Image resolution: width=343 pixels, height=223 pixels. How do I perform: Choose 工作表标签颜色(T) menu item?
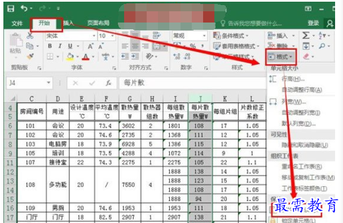tap(304, 188)
